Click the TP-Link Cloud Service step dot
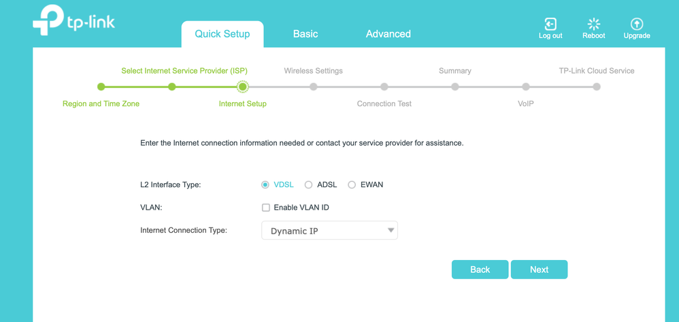 (597, 86)
